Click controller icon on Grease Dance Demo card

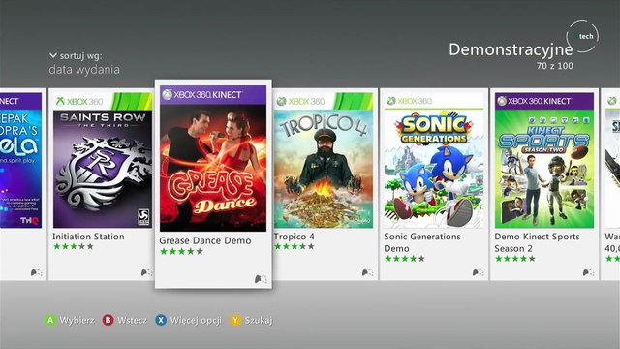261,279
